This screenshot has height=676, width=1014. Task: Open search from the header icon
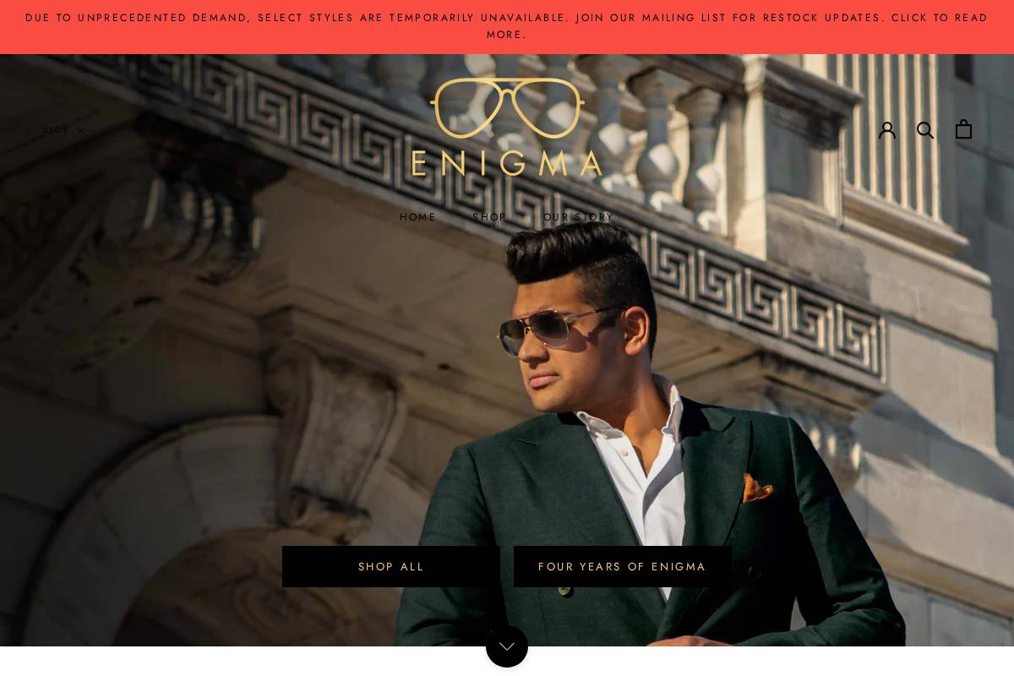tap(925, 129)
